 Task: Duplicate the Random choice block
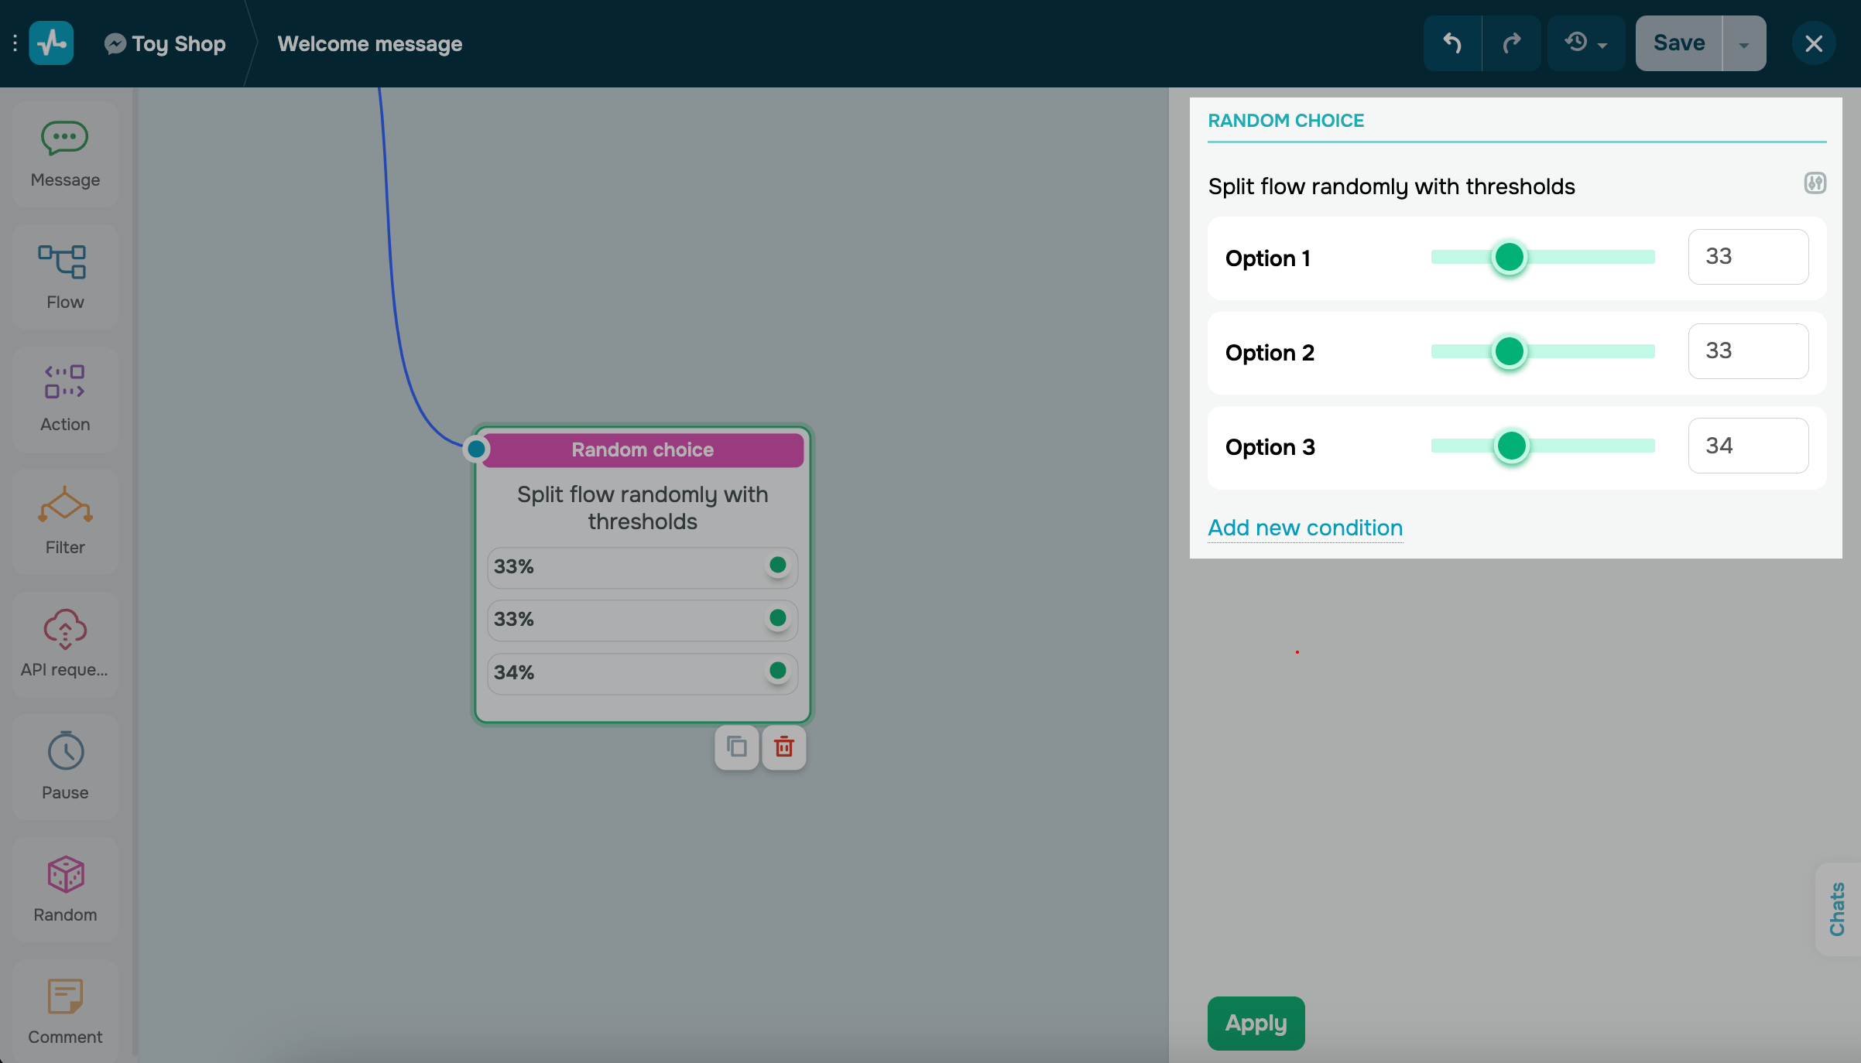click(x=736, y=747)
